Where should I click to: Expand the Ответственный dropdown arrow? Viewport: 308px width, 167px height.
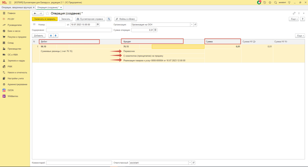point(190,163)
